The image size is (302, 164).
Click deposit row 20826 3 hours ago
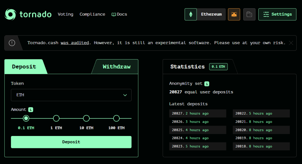pyautogui.click(x=198, y=122)
